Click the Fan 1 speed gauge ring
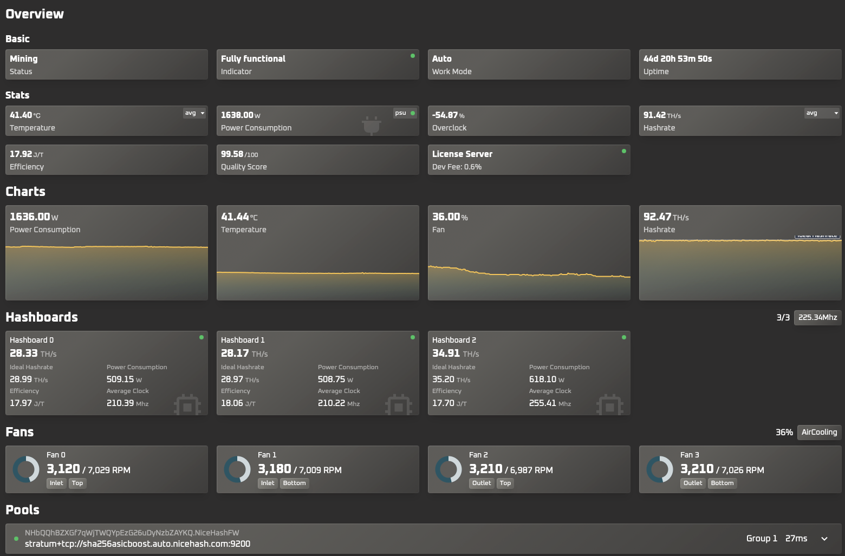 [x=237, y=469]
